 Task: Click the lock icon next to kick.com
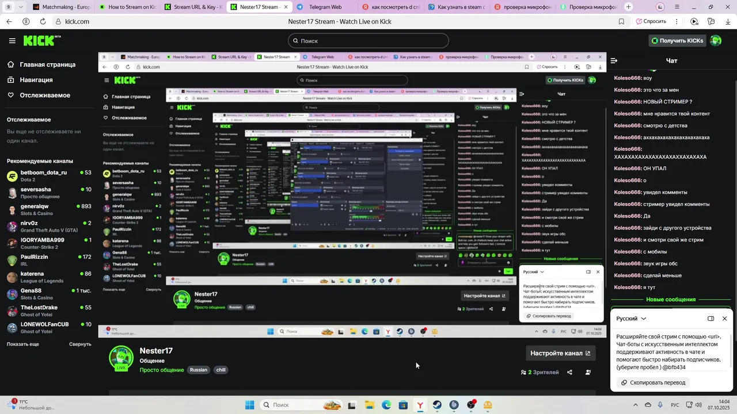pos(59,21)
